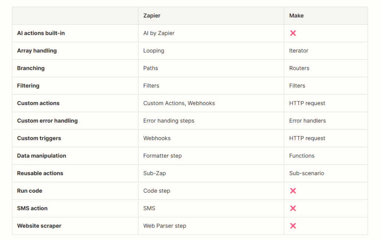The image size is (380, 240).
Task: Click the 'Run code' row label
Action: coord(30,191)
